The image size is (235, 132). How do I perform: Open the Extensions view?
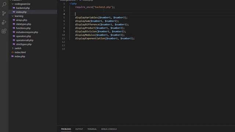click(x=4, y=31)
